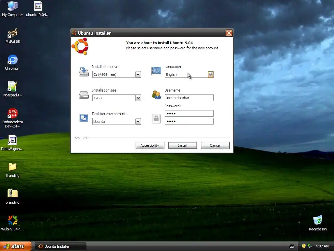Click the 'You are about to install Ubuntu-9.04' heading
The width and height of the screenshot is (334, 251).
[159, 43]
